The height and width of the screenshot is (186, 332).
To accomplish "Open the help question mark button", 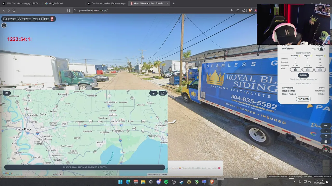I will coord(326,142).
